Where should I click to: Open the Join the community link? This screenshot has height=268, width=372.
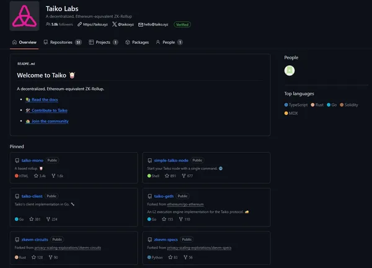(47, 121)
